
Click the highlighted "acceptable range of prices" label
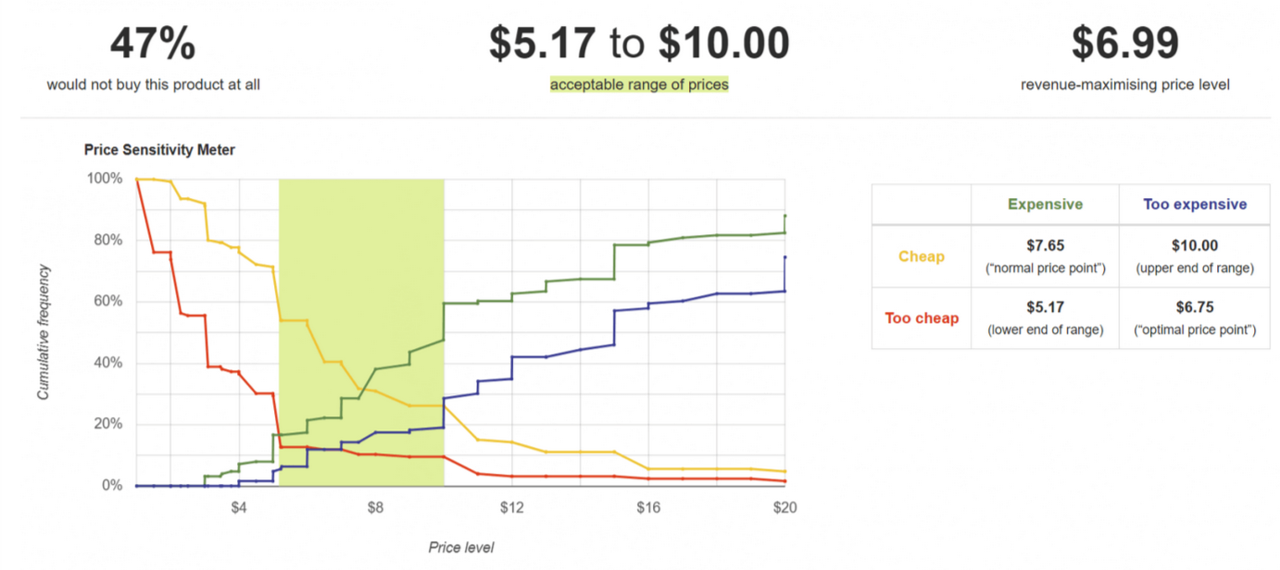coord(639,84)
